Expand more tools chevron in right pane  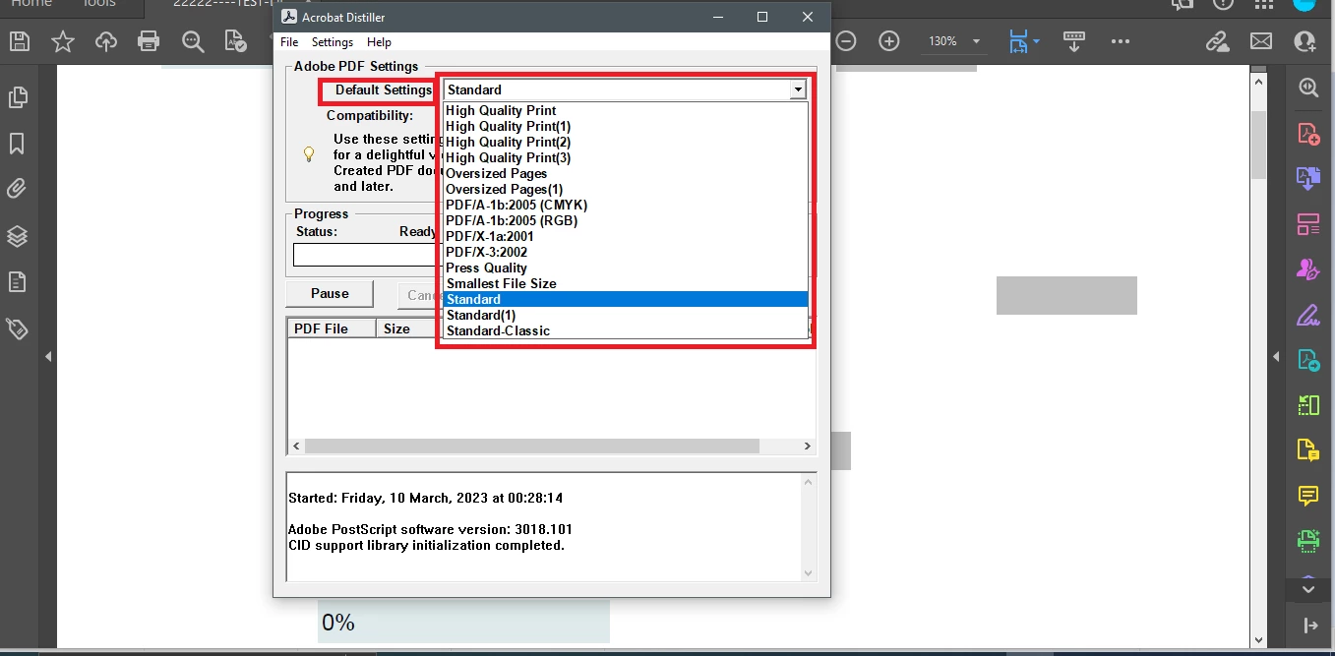1308,588
